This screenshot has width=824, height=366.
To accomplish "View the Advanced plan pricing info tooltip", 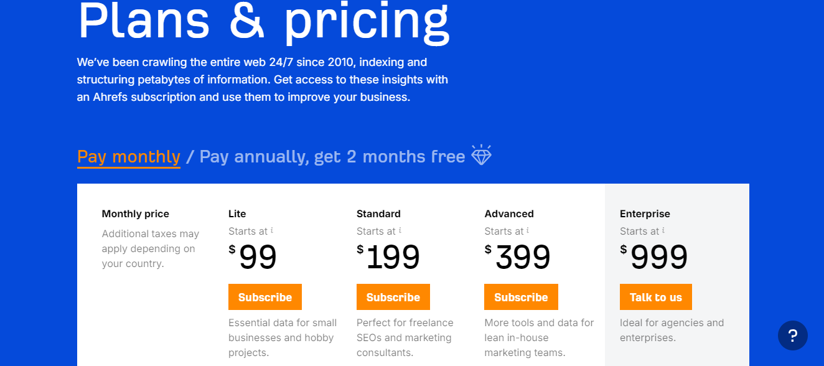I will click(528, 229).
